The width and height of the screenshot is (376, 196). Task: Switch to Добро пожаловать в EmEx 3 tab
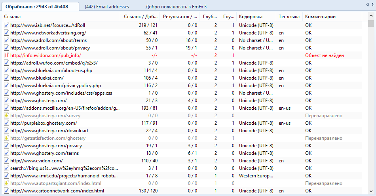click(x=176, y=7)
